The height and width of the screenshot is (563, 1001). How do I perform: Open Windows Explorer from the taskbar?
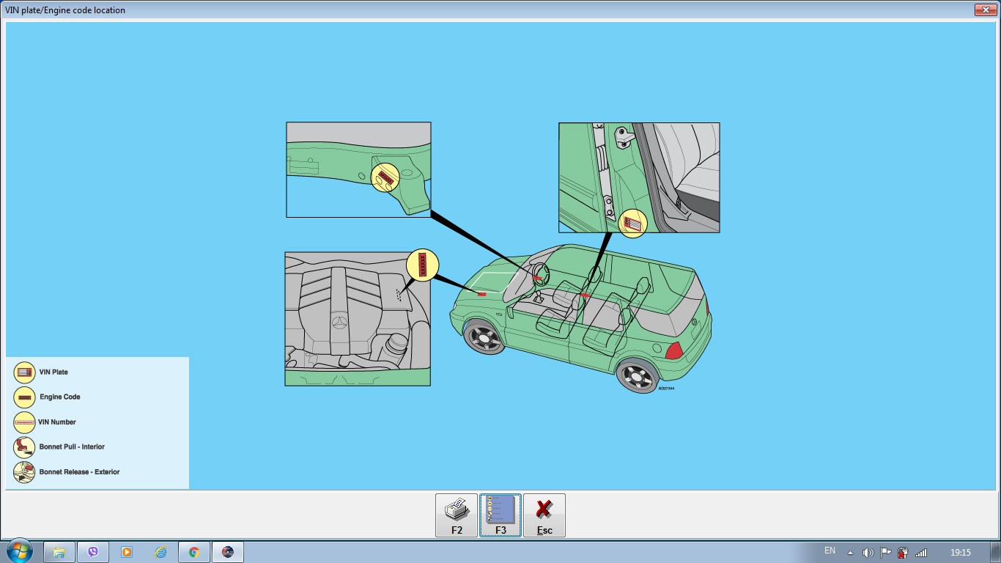click(x=59, y=552)
